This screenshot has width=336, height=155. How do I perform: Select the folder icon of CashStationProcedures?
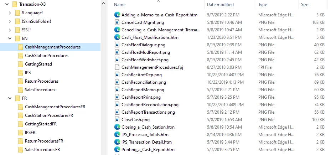point(20,56)
